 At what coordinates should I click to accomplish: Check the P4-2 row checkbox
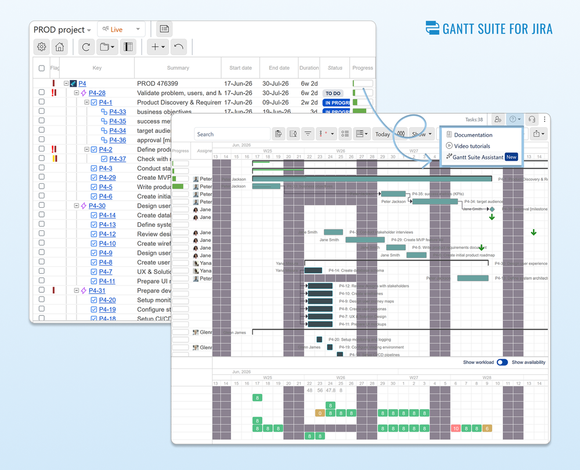(x=41, y=149)
